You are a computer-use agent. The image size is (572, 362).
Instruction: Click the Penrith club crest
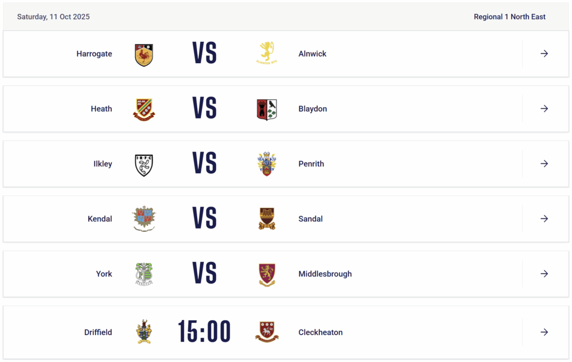pos(266,164)
